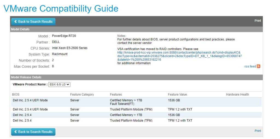Select the DELL partner value
Screen dimensions: 280x139
[56, 42]
